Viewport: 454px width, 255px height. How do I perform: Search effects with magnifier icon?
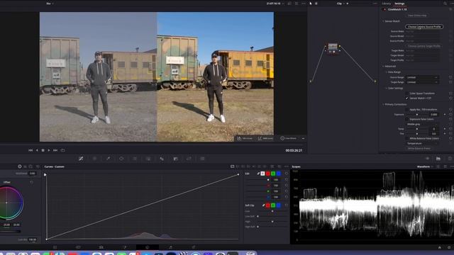click(445, 4)
